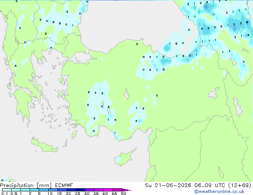Click the '50' legend scale label
Image resolution: width=253 pixels, height=195 pixels.
pos(123,193)
